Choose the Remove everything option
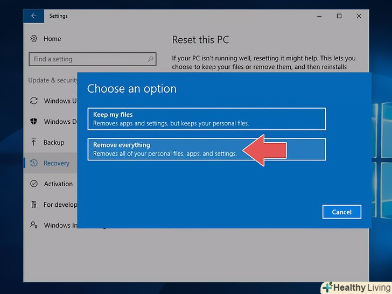Screen dimensions: 392x294 tap(207, 149)
